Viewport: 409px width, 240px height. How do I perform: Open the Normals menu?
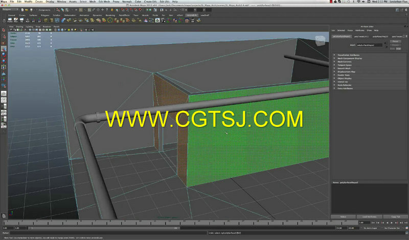tap(127, 2)
